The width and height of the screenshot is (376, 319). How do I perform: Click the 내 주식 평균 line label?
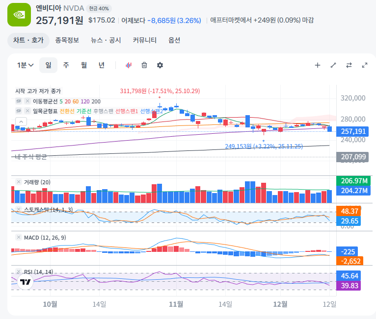(31, 157)
